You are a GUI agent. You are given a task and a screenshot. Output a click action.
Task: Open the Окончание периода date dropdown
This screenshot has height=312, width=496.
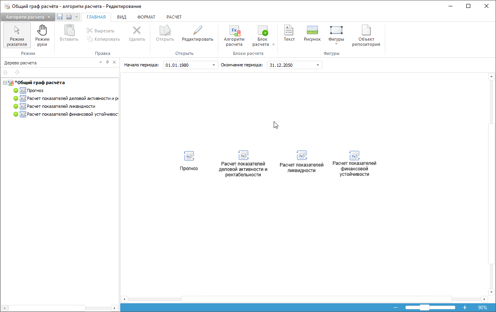[318, 65]
